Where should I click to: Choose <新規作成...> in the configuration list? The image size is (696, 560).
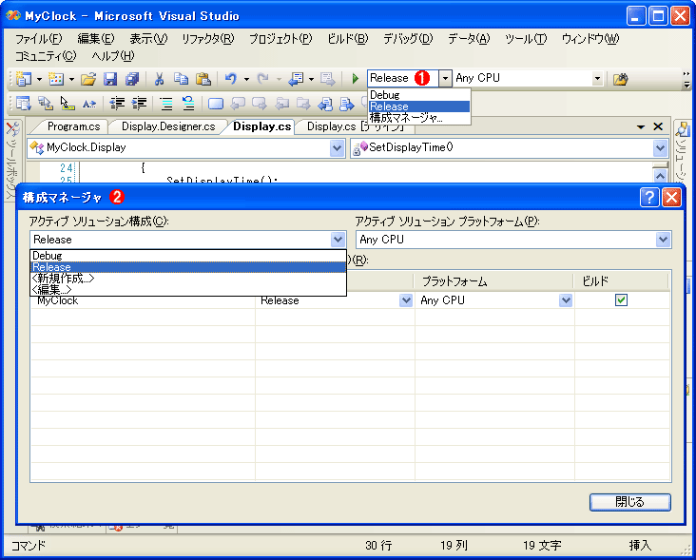tap(188, 279)
